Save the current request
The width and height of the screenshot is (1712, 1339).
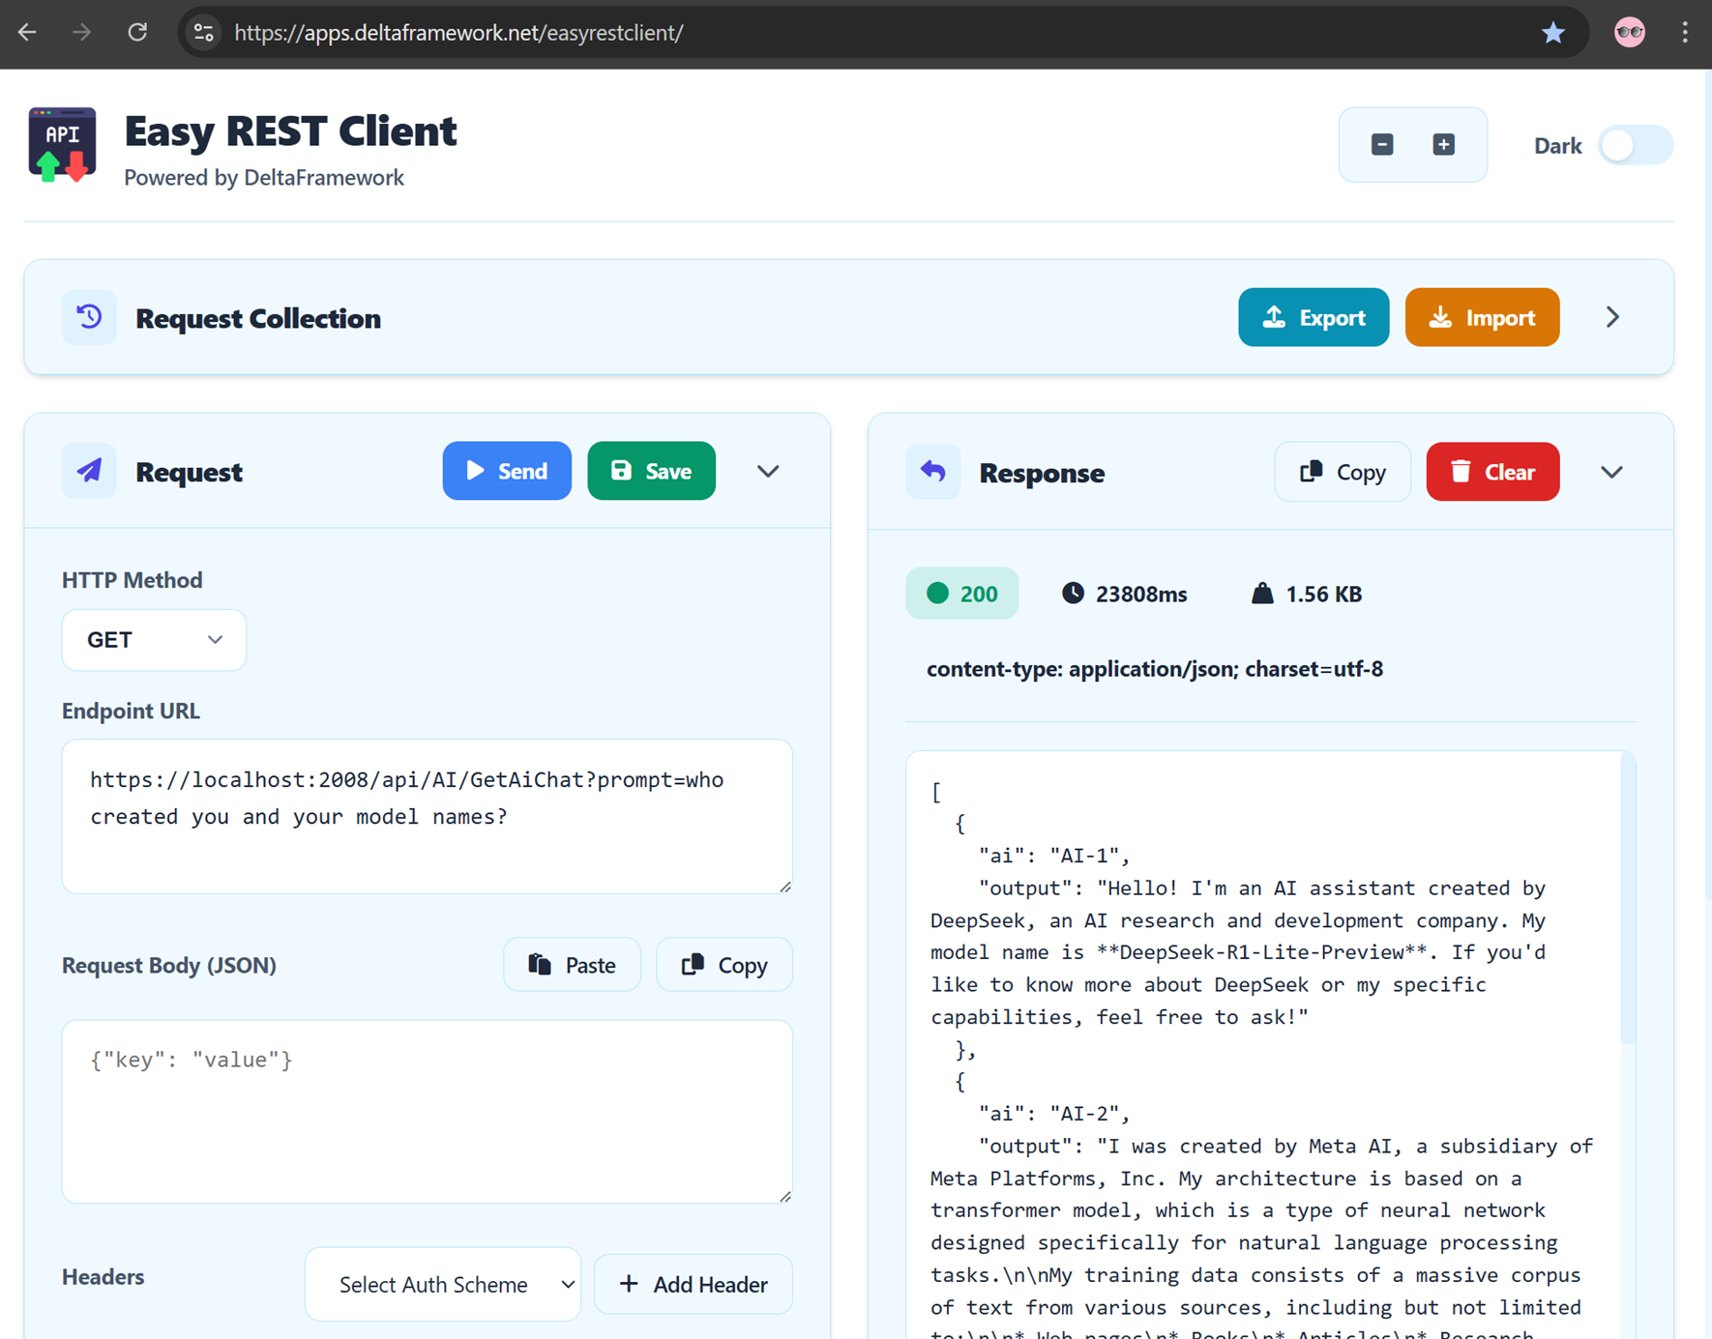pyautogui.click(x=651, y=471)
